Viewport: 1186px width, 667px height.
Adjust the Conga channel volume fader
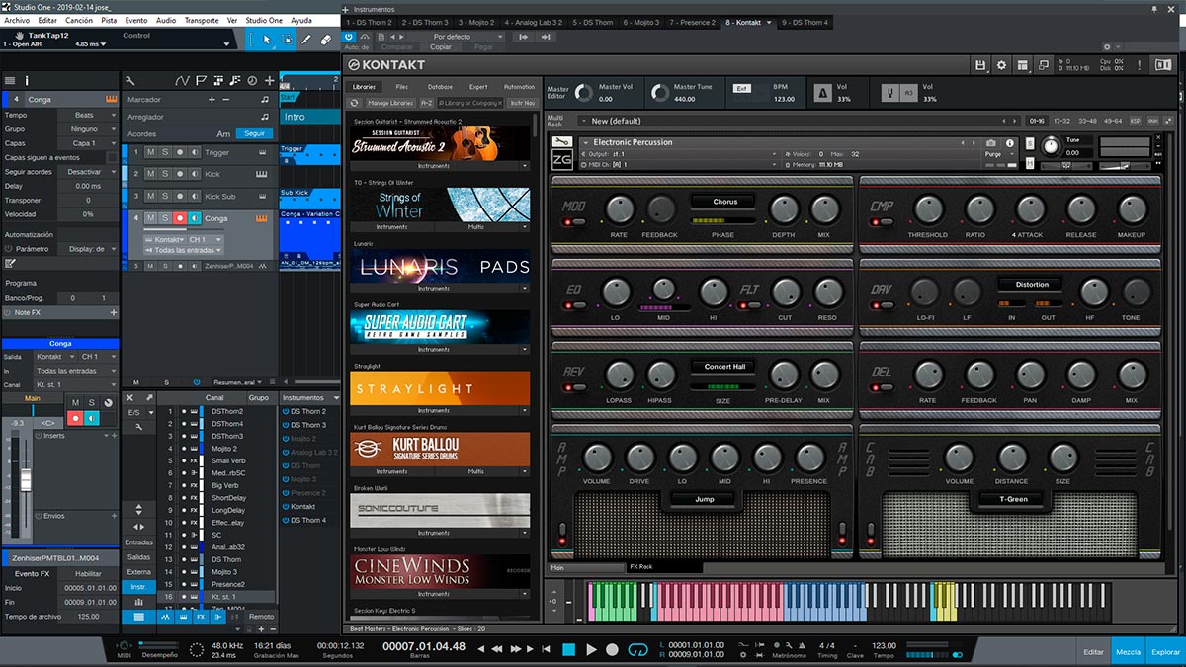[26, 482]
